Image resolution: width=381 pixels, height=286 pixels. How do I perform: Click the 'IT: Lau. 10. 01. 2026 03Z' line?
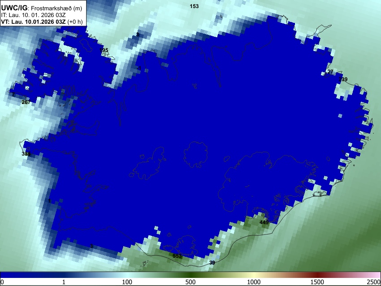tap(33, 15)
